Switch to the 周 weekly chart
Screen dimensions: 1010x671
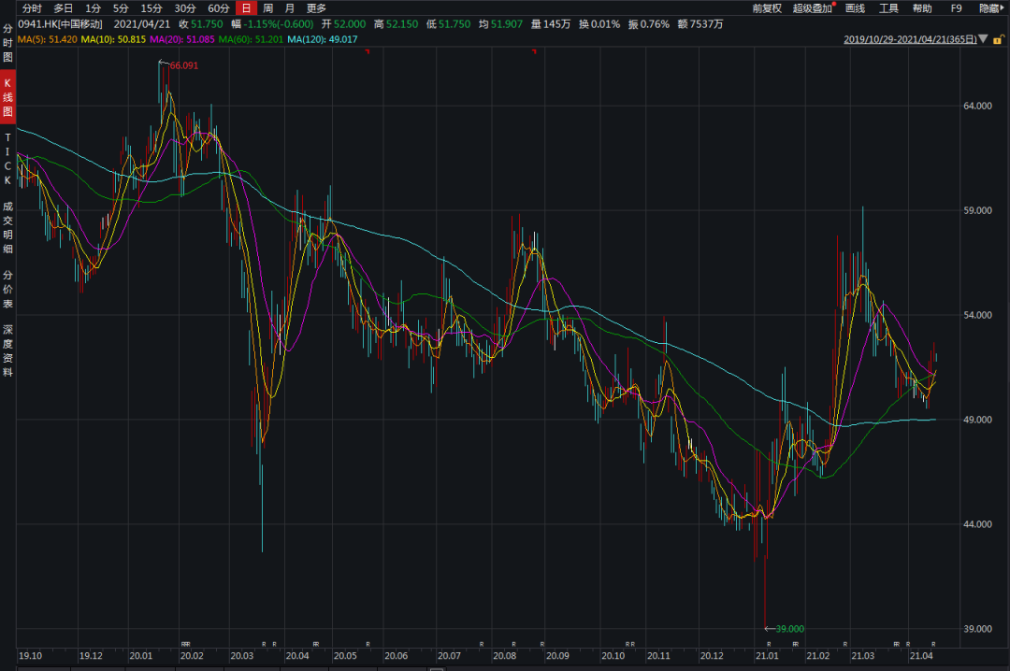click(x=268, y=8)
